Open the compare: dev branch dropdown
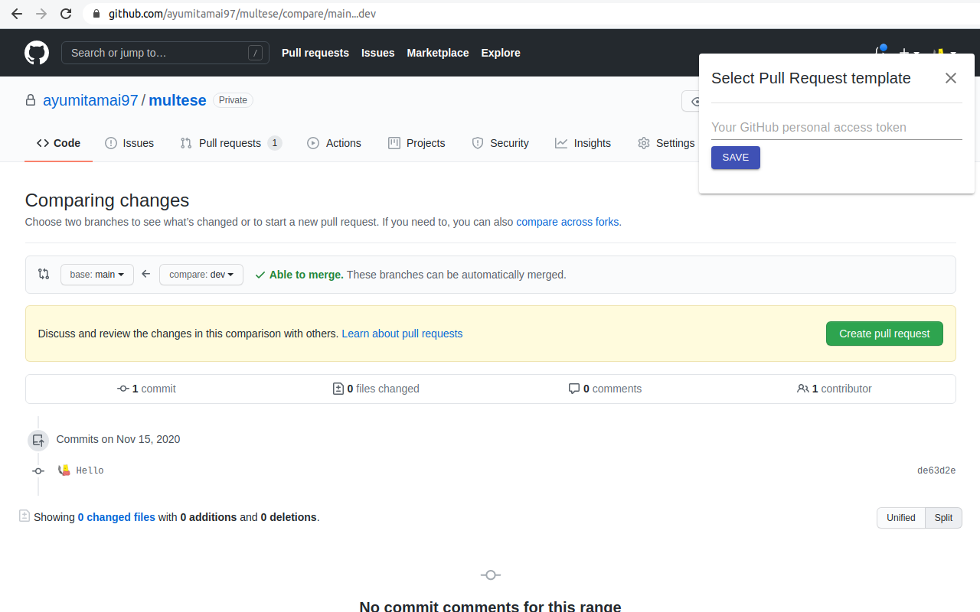980x612 pixels. tap(201, 275)
